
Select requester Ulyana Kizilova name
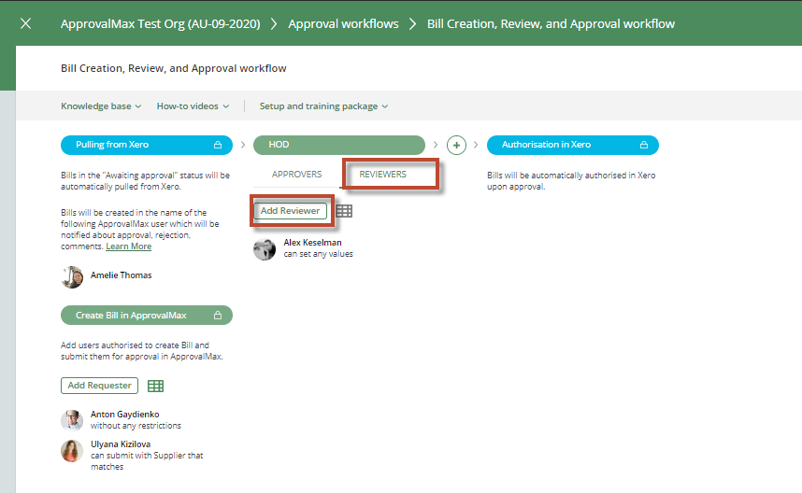[x=121, y=444]
